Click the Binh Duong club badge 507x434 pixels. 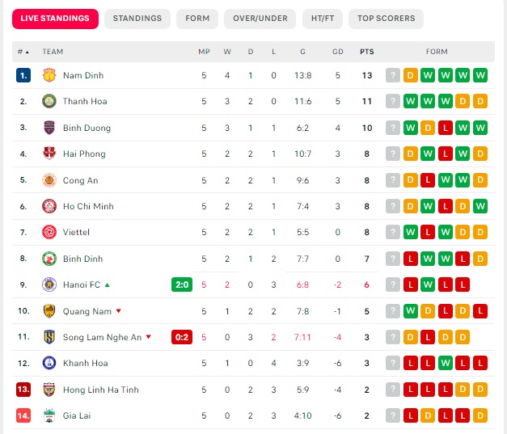49,128
